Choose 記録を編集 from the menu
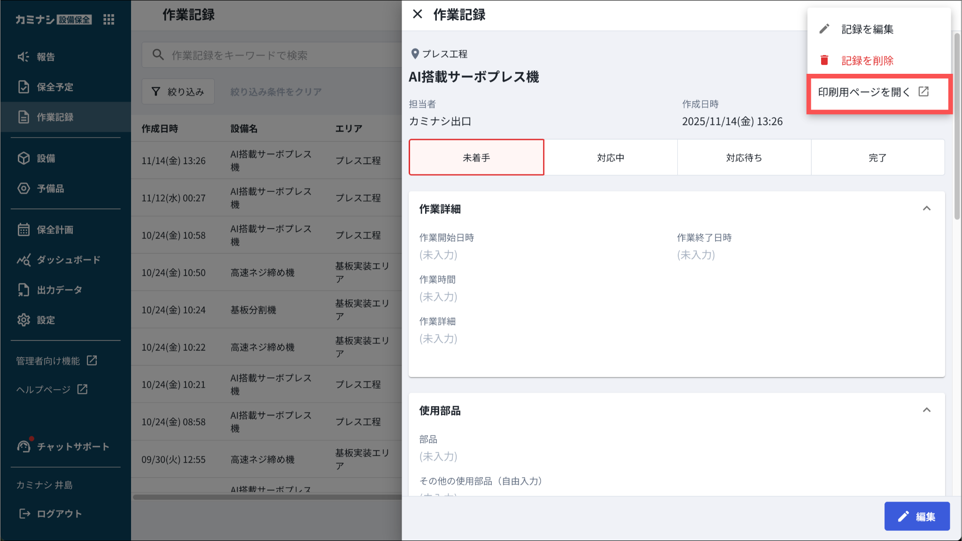The height and width of the screenshot is (541, 962). (867, 29)
